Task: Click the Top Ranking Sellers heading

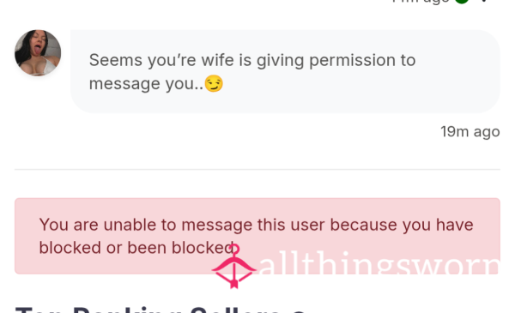Action: pos(160,310)
